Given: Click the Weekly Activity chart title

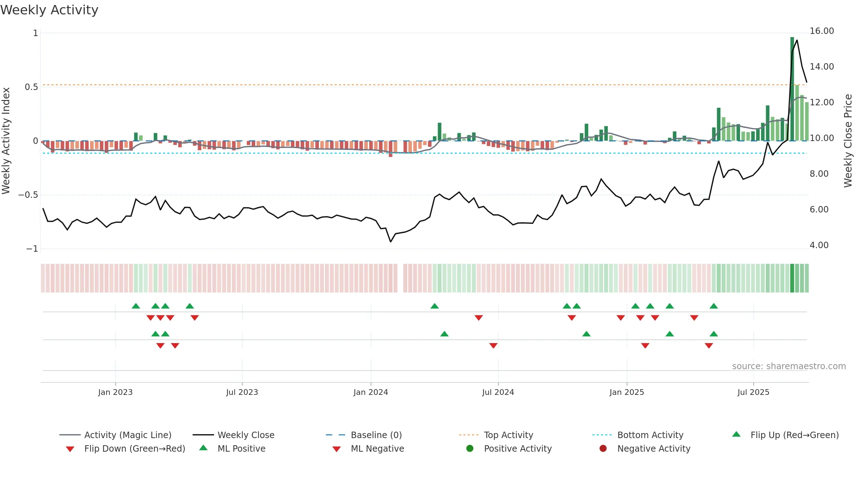Looking at the screenshot, I should [49, 10].
